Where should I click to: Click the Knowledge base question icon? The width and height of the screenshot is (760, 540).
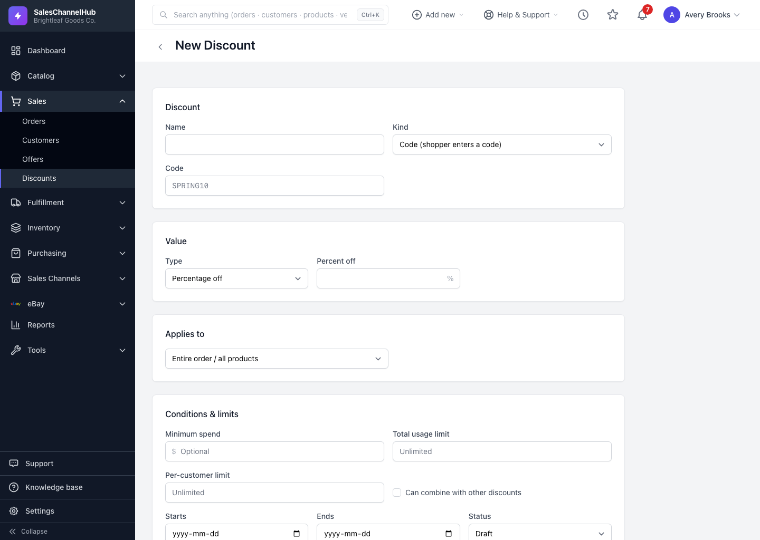pos(14,487)
